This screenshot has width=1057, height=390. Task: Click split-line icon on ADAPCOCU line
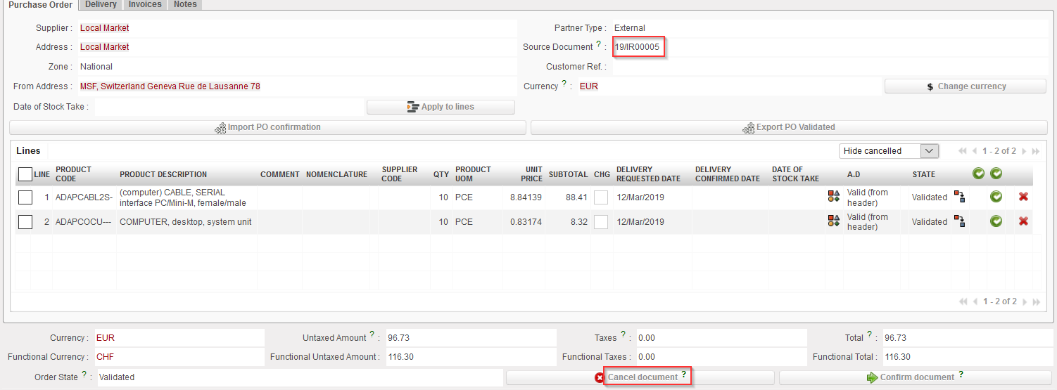[x=958, y=221]
